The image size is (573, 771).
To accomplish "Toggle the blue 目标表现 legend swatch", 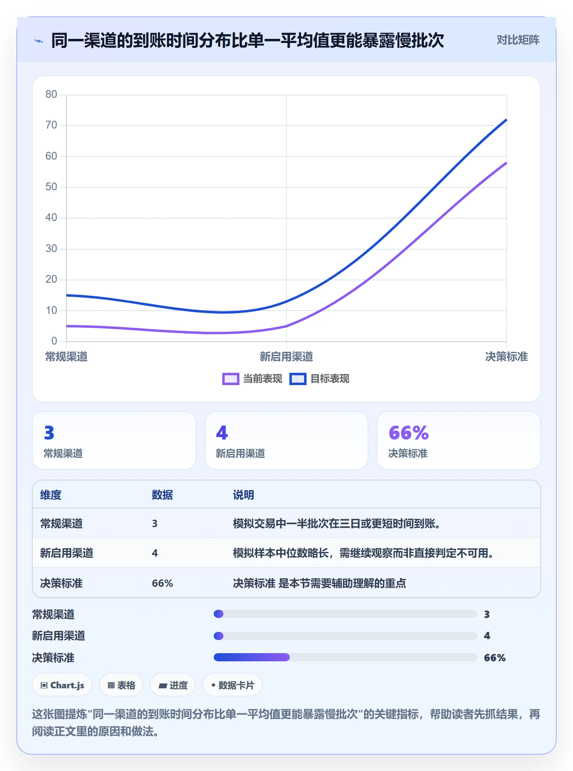I will tap(298, 379).
